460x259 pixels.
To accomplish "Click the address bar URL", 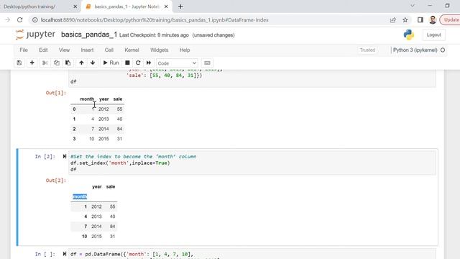I will [x=155, y=20].
